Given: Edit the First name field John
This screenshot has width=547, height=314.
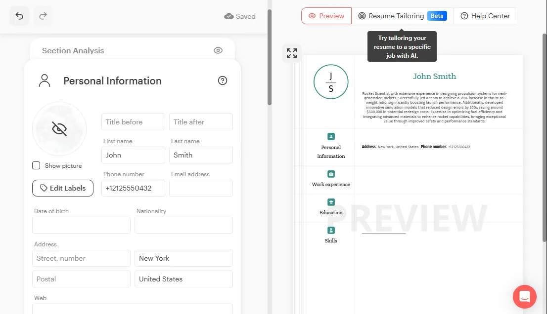Looking at the screenshot, I should [x=133, y=155].
